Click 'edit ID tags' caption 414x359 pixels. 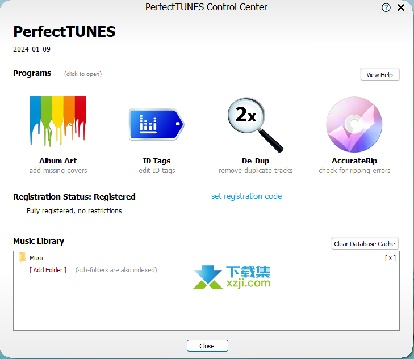pos(157,171)
